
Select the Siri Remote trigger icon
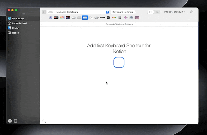pyautogui.click(x=102, y=18)
